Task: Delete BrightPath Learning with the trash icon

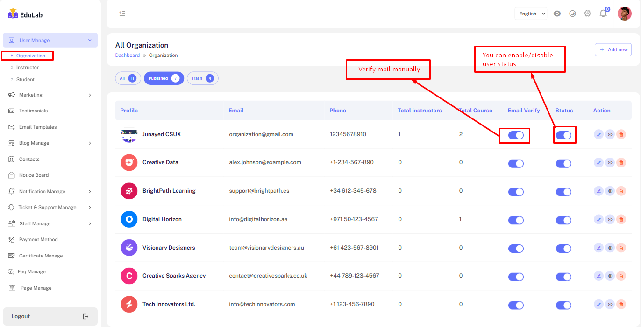Action: click(x=621, y=191)
